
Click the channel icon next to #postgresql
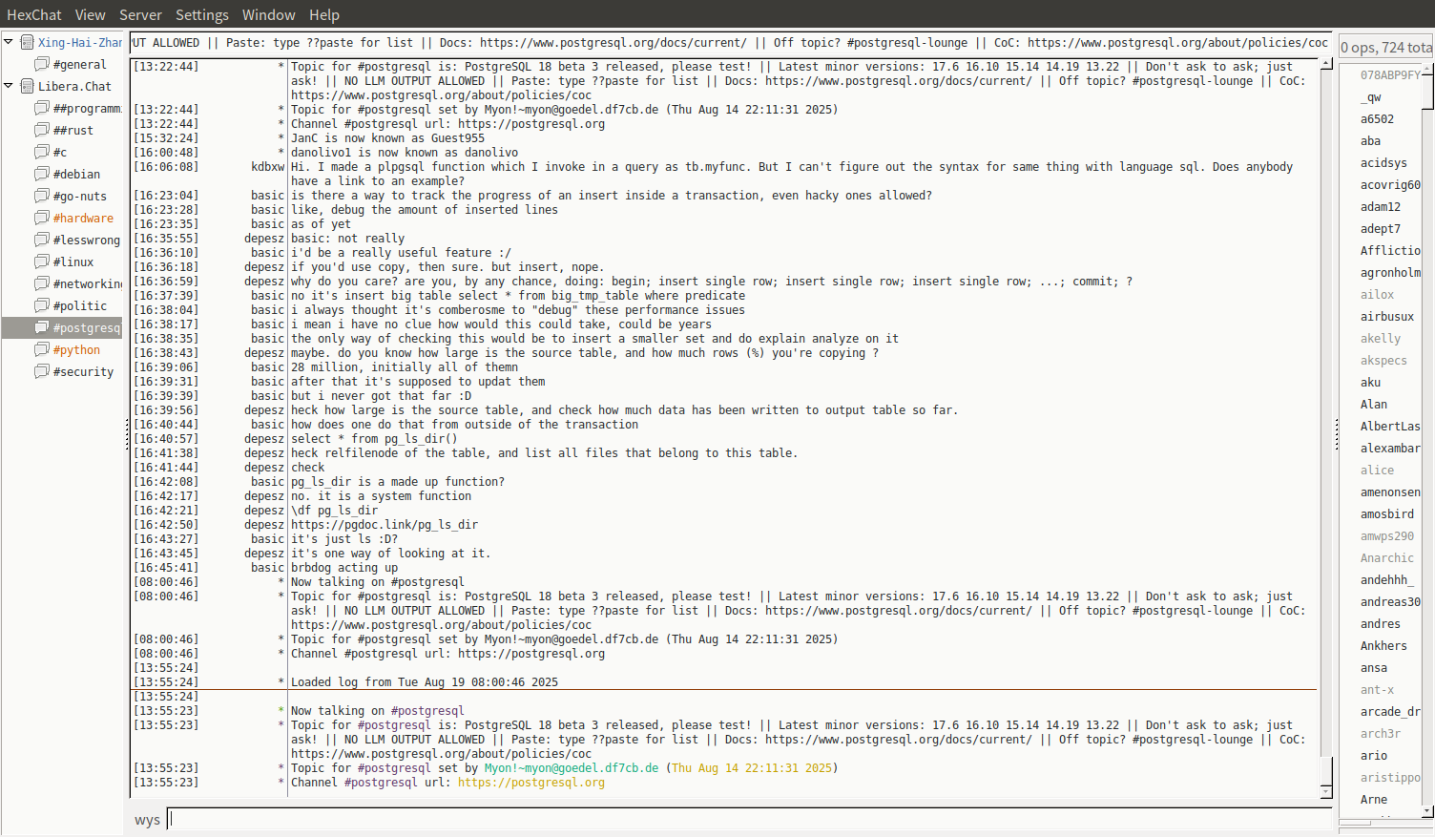pos(42,327)
